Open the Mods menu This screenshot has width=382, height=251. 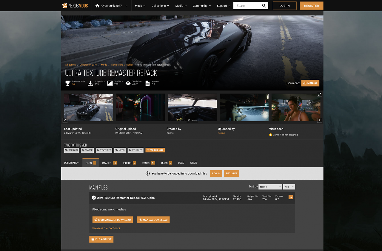[140, 6]
